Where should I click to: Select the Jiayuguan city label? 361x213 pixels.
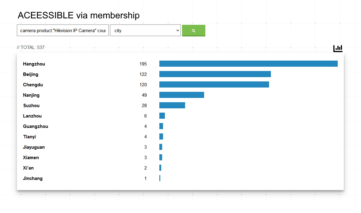(34, 147)
